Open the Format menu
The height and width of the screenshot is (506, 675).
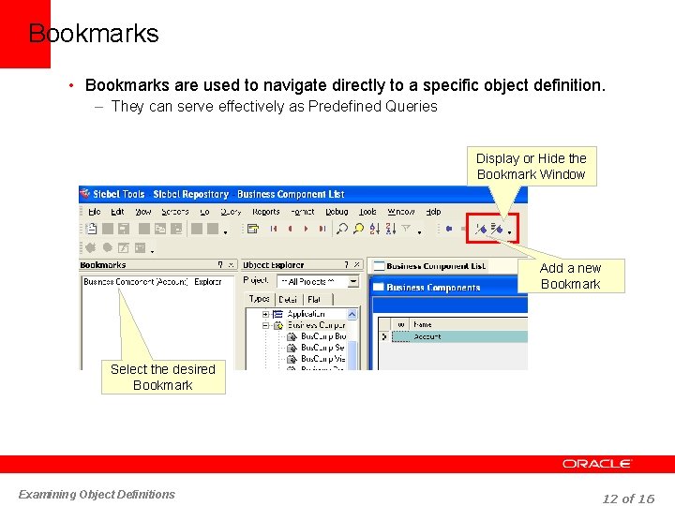tap(303, 212)
